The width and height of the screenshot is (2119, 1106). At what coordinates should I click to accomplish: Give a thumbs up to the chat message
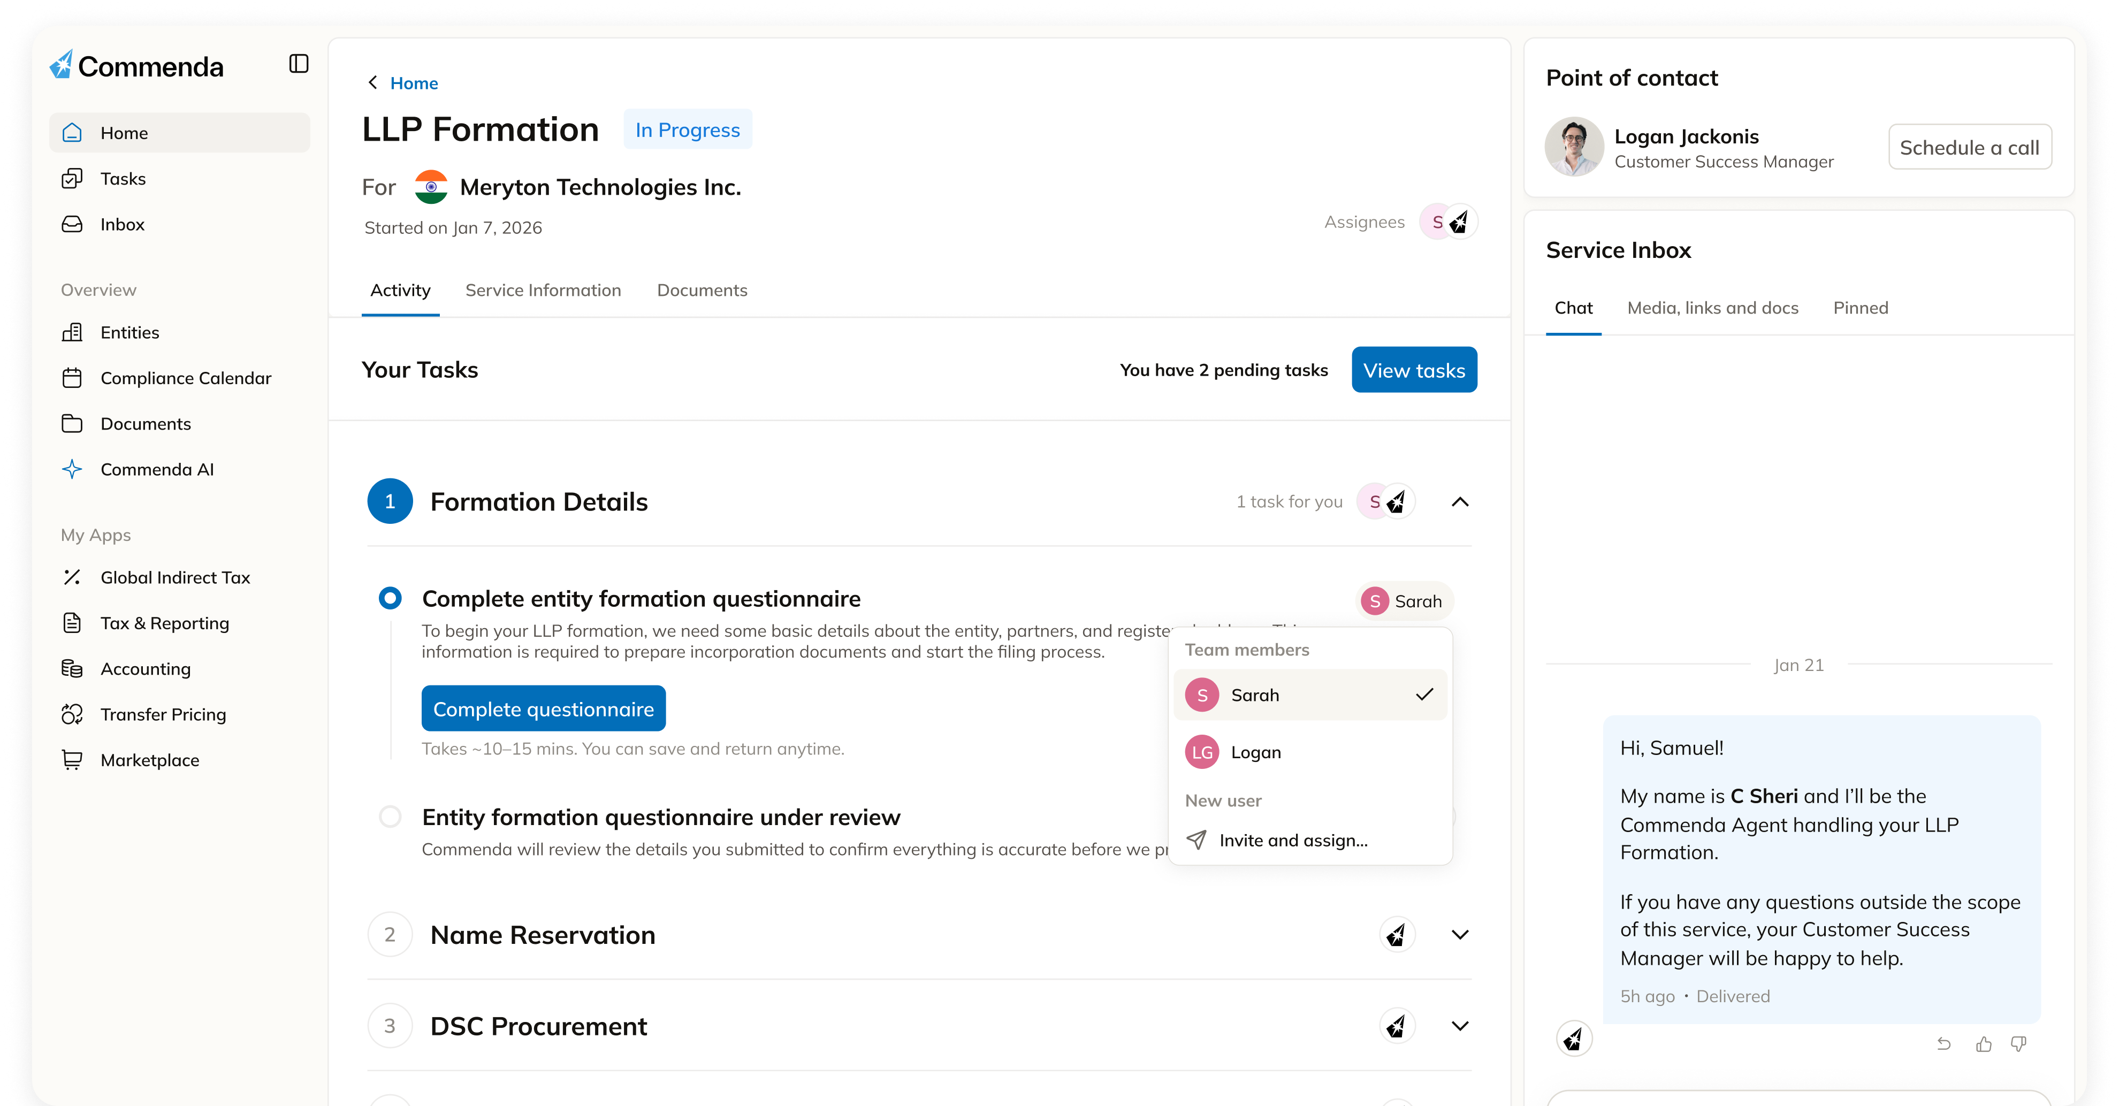pyautogui.click(x=1983, y=1043)
